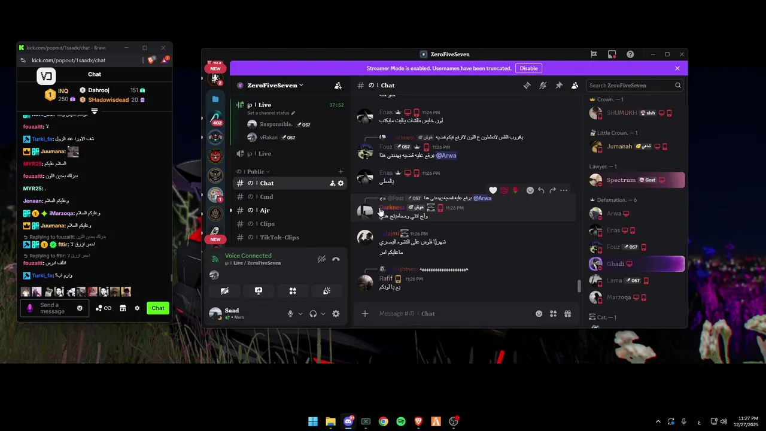Open Discord Help question mark icon
The width and height of the screenshot is (766, 431).
(630, 54)
